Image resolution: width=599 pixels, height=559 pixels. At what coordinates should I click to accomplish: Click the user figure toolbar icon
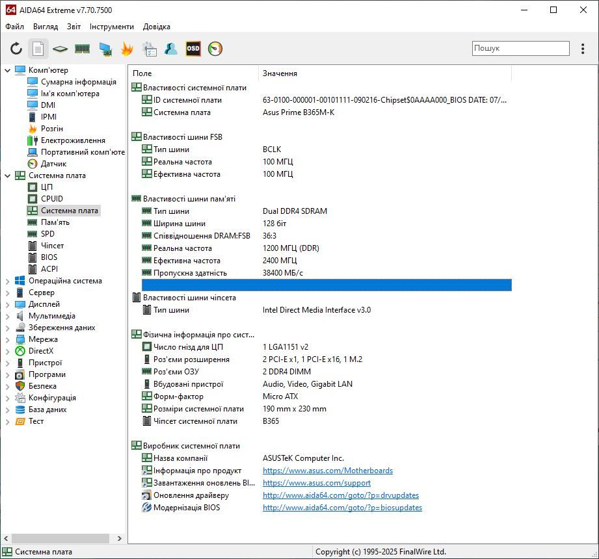[x=171, y=49]
